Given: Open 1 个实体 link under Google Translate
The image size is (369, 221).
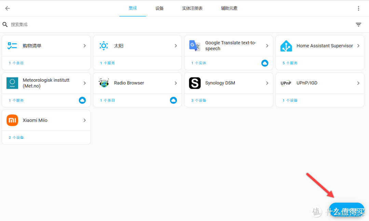Looking at the screenshot, I should pos(199,63).
